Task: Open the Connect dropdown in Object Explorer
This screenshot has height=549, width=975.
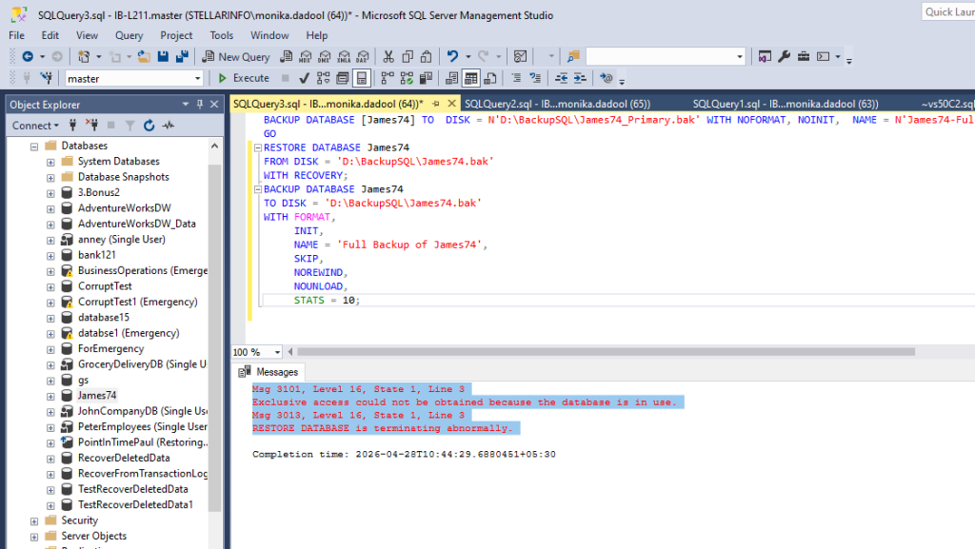Action: coord(35,126)
